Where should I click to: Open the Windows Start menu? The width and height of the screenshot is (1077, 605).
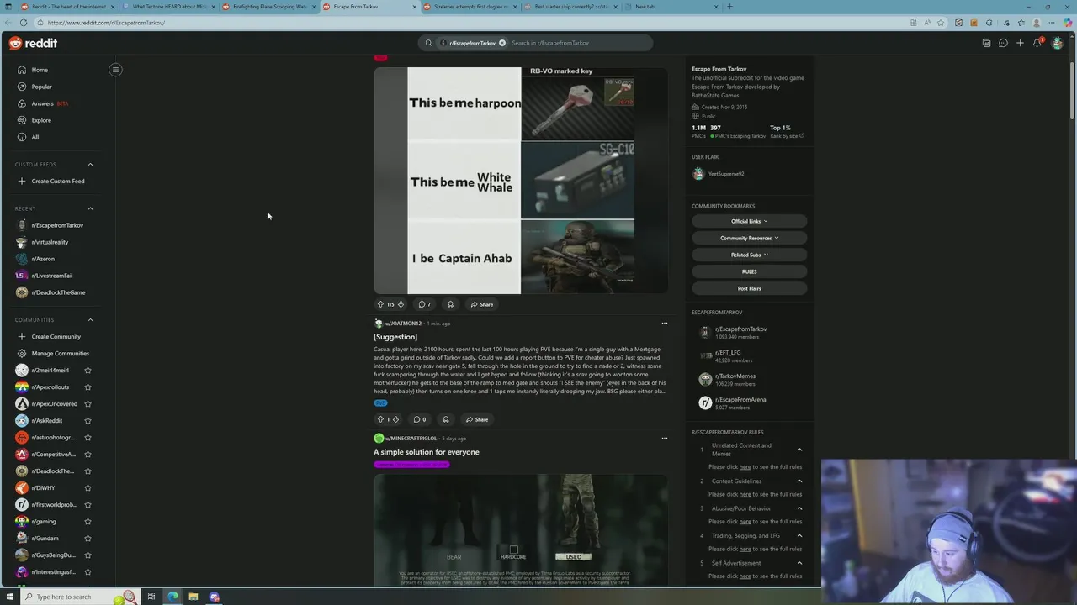pyautogui.click(x=9, y=597)
